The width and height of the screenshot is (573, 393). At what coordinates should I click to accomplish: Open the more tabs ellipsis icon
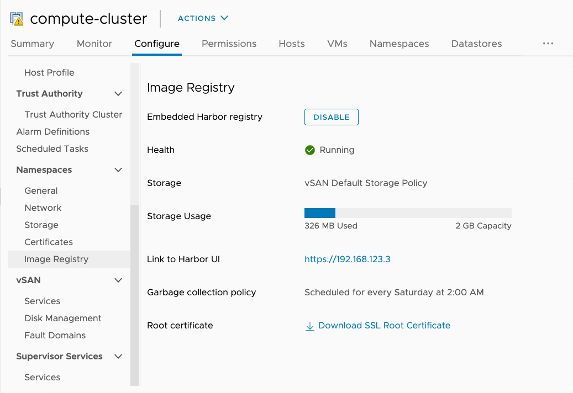point(548,44)
